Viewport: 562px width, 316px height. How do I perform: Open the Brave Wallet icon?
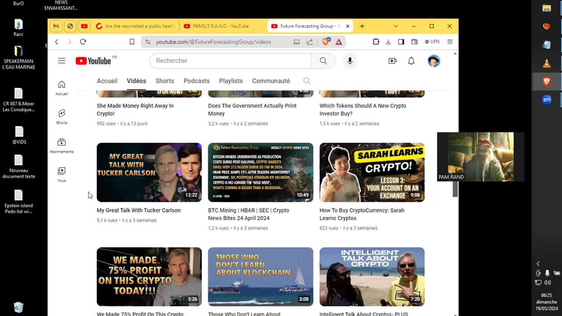coord(414,42)
